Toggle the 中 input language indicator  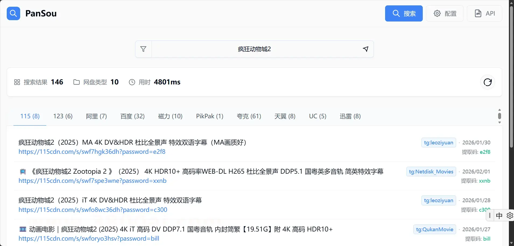(499, 216)
